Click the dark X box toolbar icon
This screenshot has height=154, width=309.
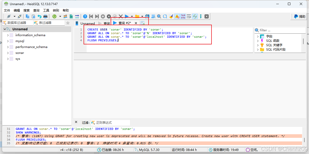[x=207, y=16]
